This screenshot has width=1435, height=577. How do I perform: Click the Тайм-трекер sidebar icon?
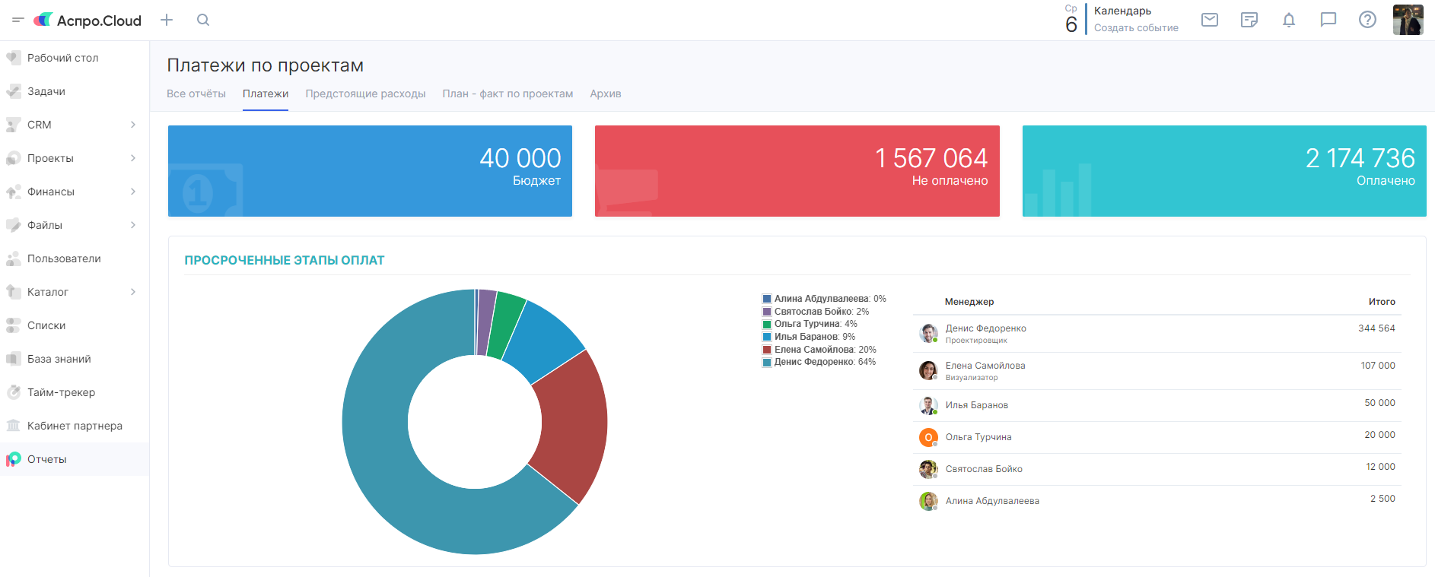point(14,392)
